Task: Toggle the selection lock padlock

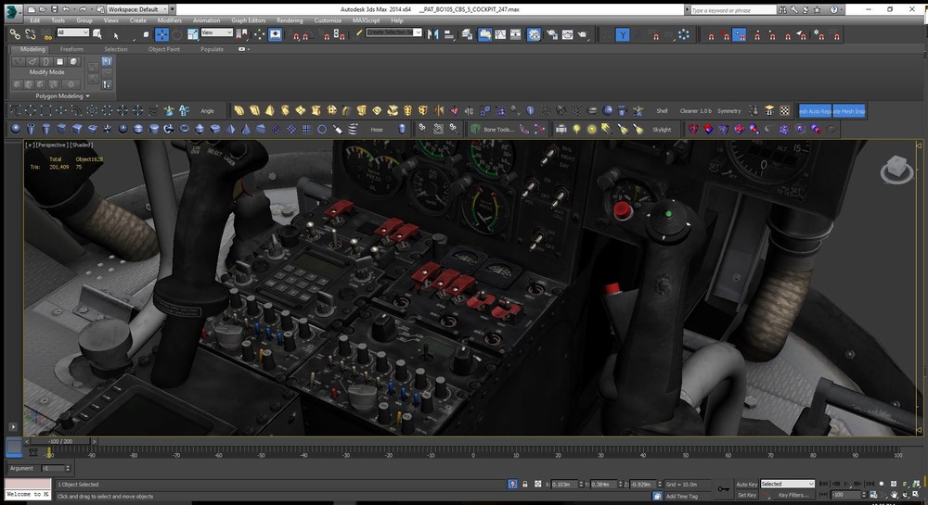Action: [x=525, y=484]
